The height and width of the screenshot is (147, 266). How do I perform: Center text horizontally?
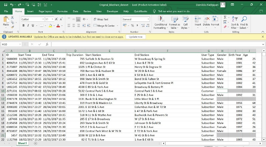pos(74,25)
